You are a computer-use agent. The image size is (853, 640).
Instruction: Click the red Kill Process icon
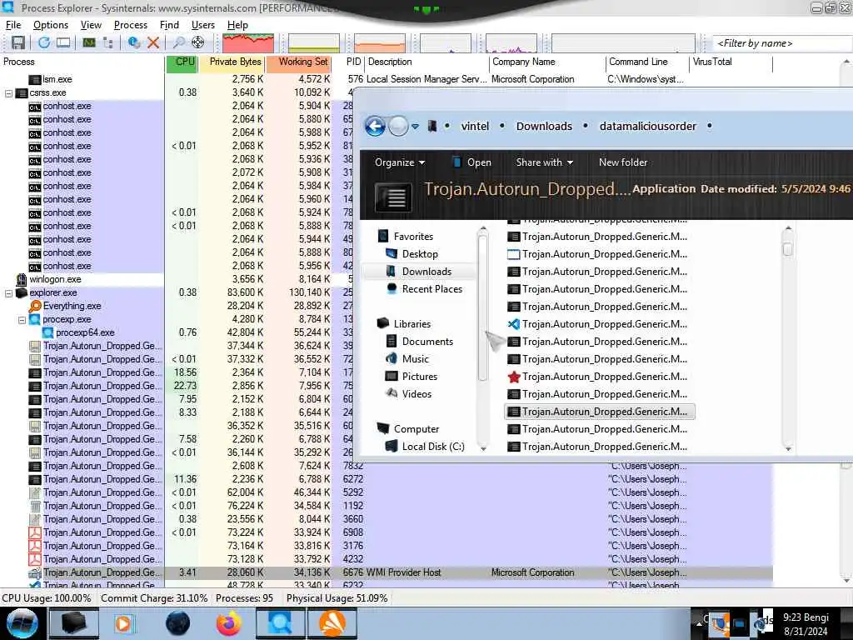[x=153, y=42]
